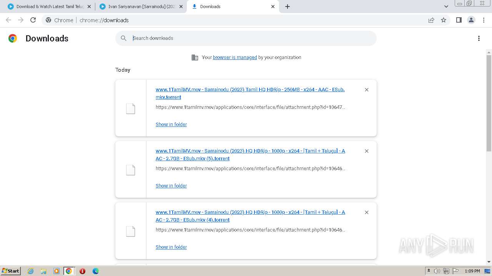
Task: Close the Download & Watch Latest Tamil tab
Action: pos(89,7)
